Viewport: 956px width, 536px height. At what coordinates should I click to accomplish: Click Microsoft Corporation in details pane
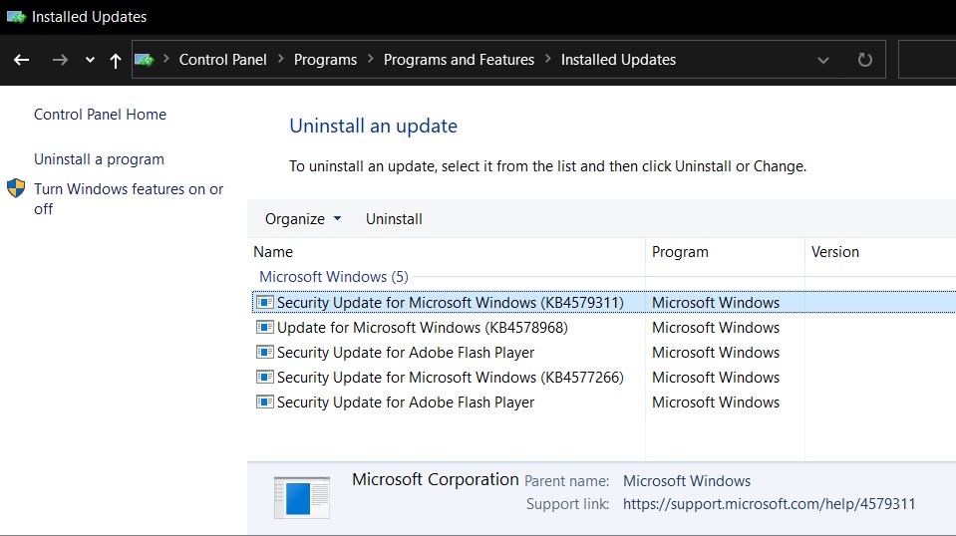click(436, 480)
